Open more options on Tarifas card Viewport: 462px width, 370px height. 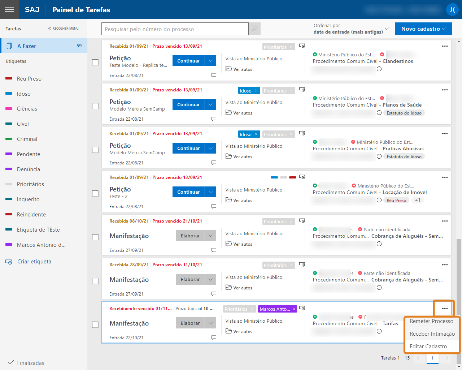pos(445,308)
